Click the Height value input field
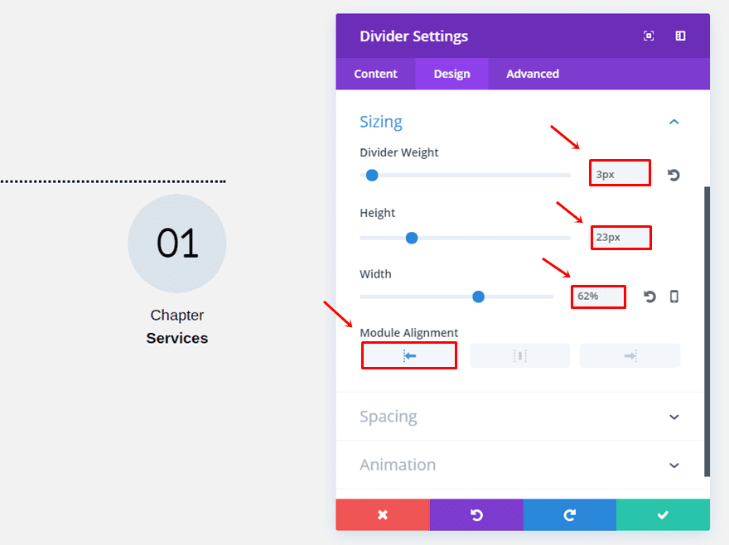729x545 pixels. 620,237
